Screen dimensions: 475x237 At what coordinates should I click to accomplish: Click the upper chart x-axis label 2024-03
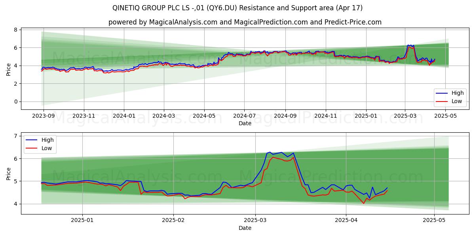pos(164,117)
